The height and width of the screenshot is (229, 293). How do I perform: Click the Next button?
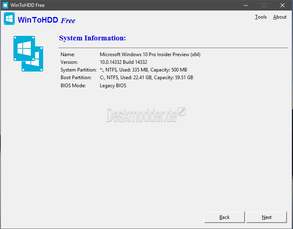266,217
